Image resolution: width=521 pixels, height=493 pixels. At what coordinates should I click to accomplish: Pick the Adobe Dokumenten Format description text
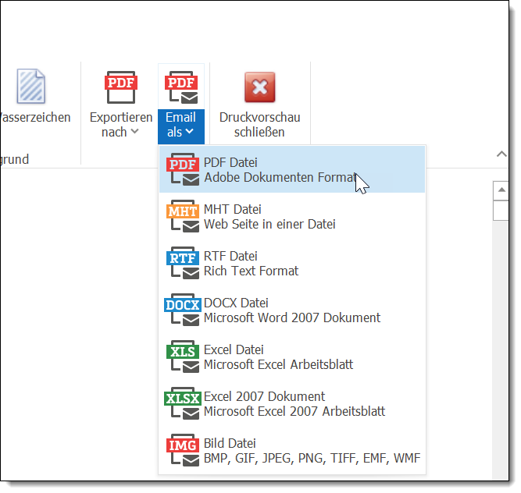pyautogui.click(x=279, y=178)
